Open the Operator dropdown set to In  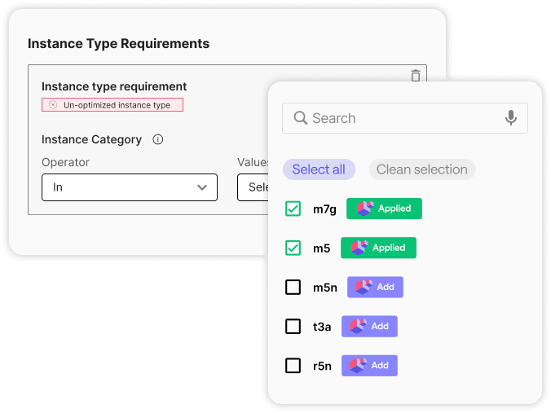point(130,187)
